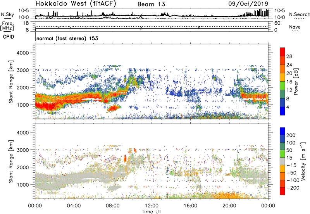Click the solid frequency line in the Freq panel

coord(152,29)
